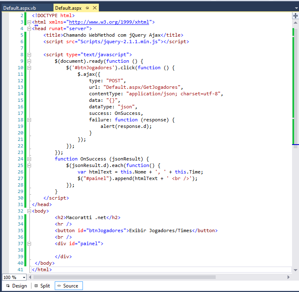This screenshot has width=299, height=292.
Task: Click the dataType "json" value
Action: [x=126, y=107]
